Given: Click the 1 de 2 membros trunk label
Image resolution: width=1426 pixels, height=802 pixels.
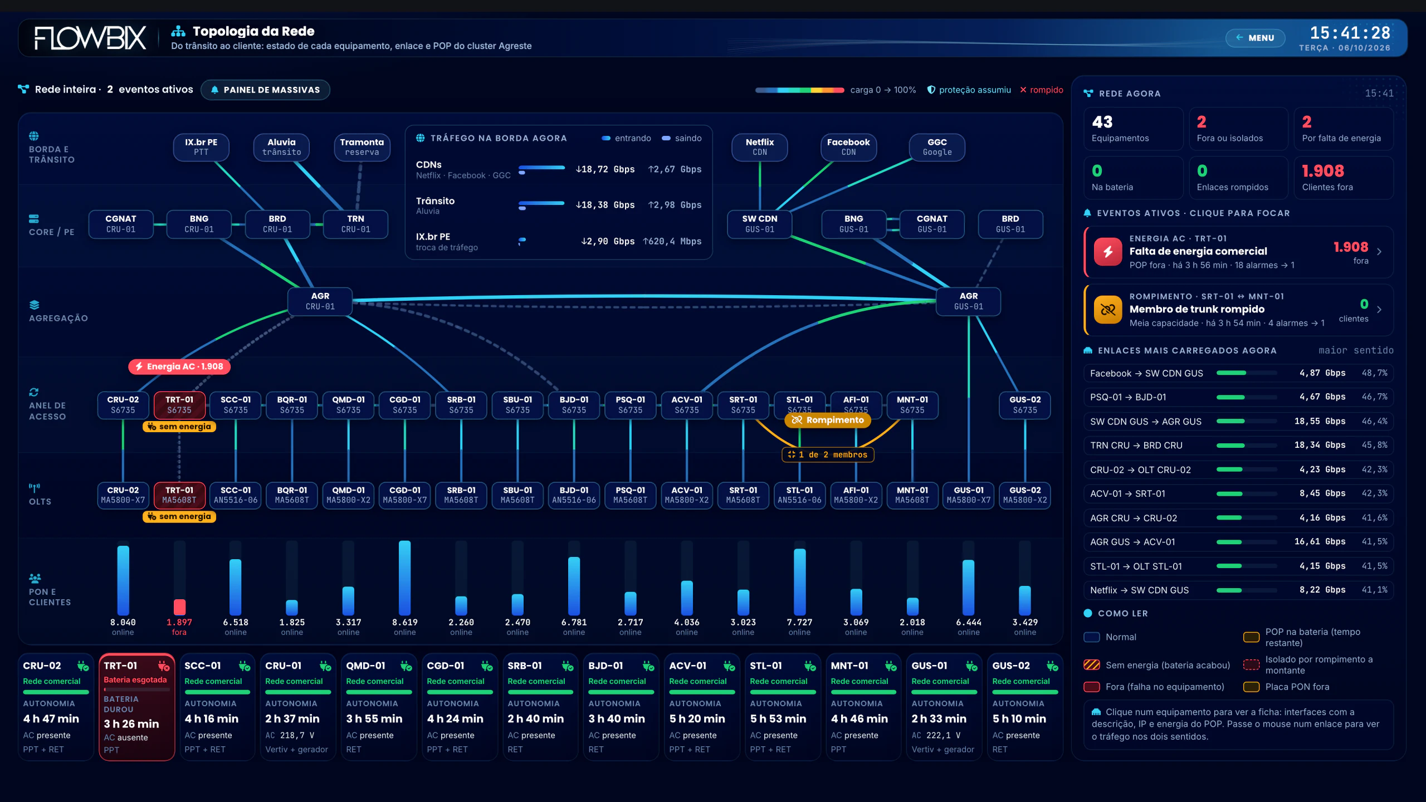Looking at the screenshot, I should point(828,455).
